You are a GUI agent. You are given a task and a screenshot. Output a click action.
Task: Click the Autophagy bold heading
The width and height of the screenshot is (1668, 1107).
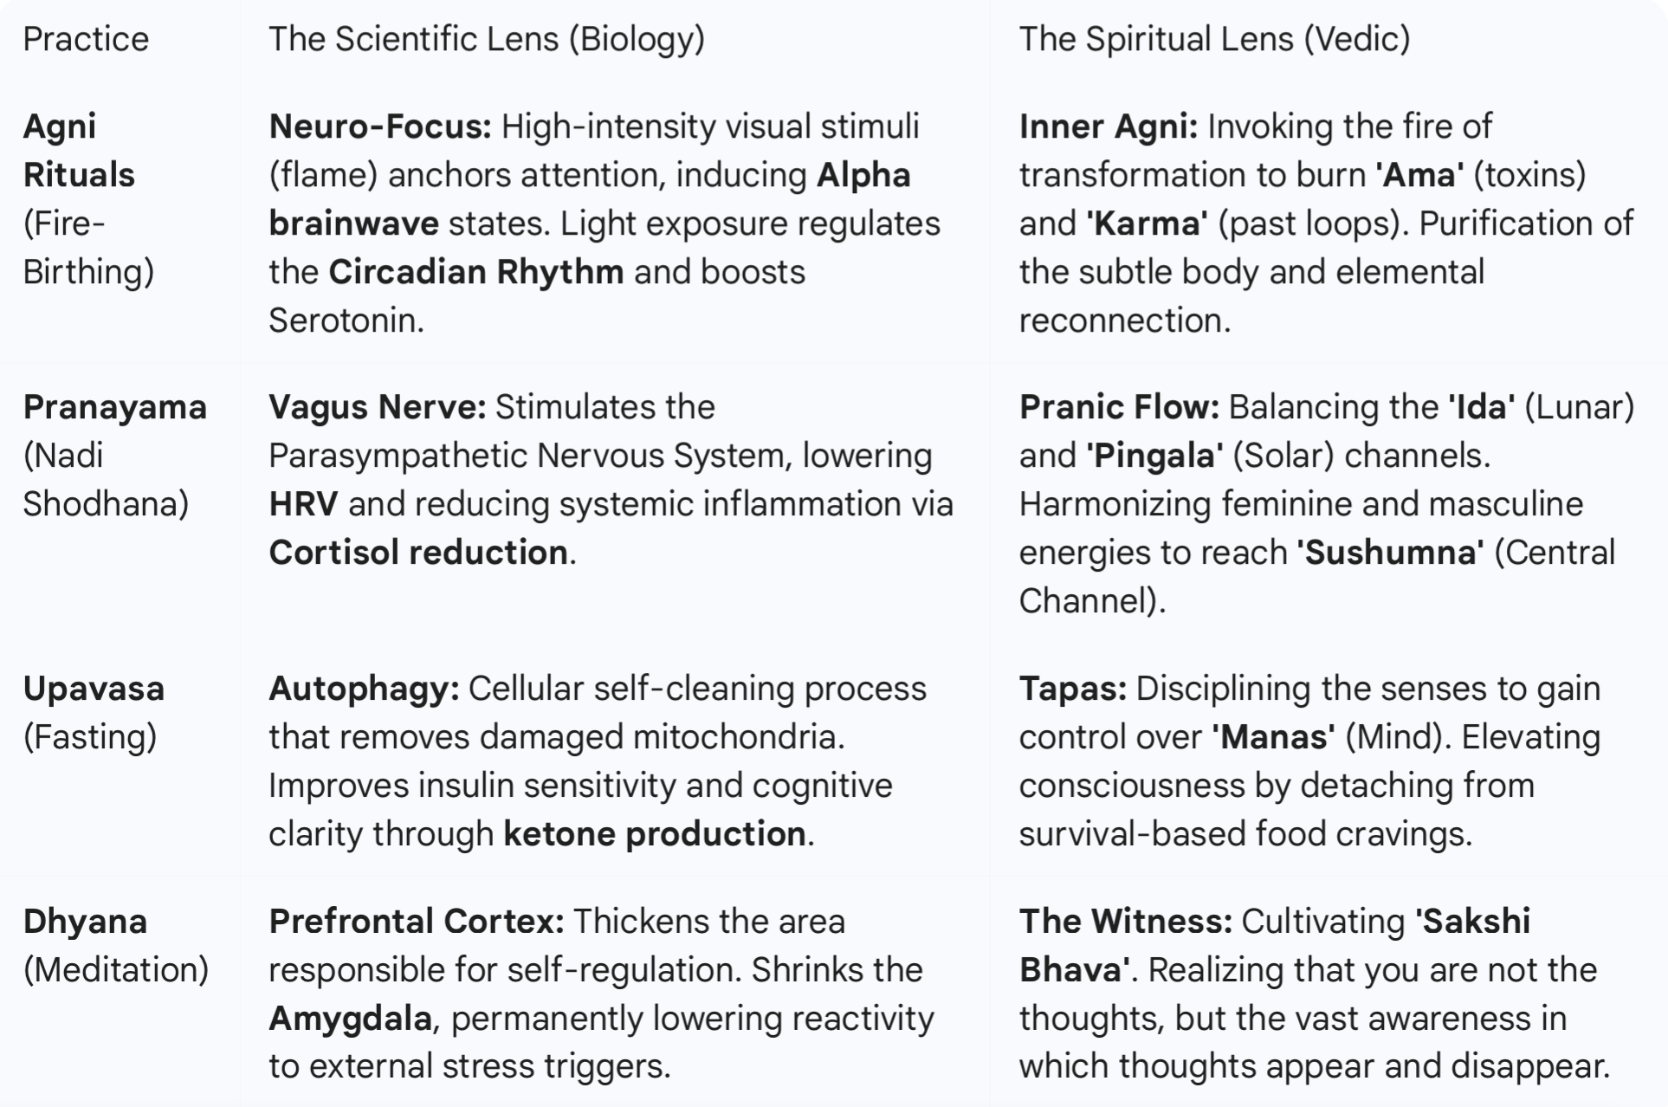click(x=364, y=689)
